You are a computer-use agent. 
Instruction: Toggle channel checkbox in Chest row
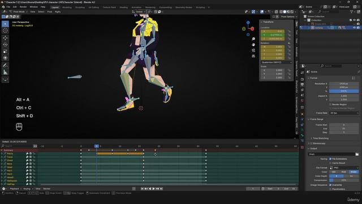(31, 160)
